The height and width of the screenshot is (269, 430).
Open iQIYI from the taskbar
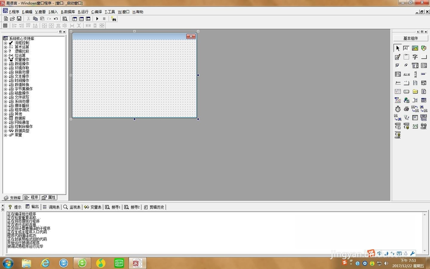(119, 263)
